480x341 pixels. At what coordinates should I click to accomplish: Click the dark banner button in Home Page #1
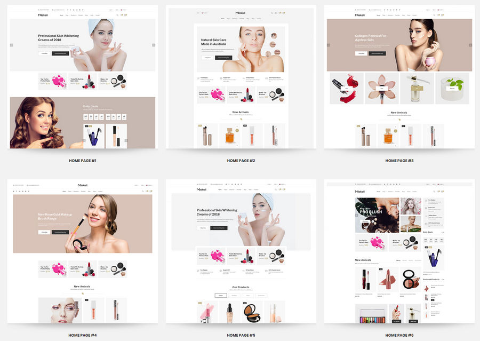(60, 53)
